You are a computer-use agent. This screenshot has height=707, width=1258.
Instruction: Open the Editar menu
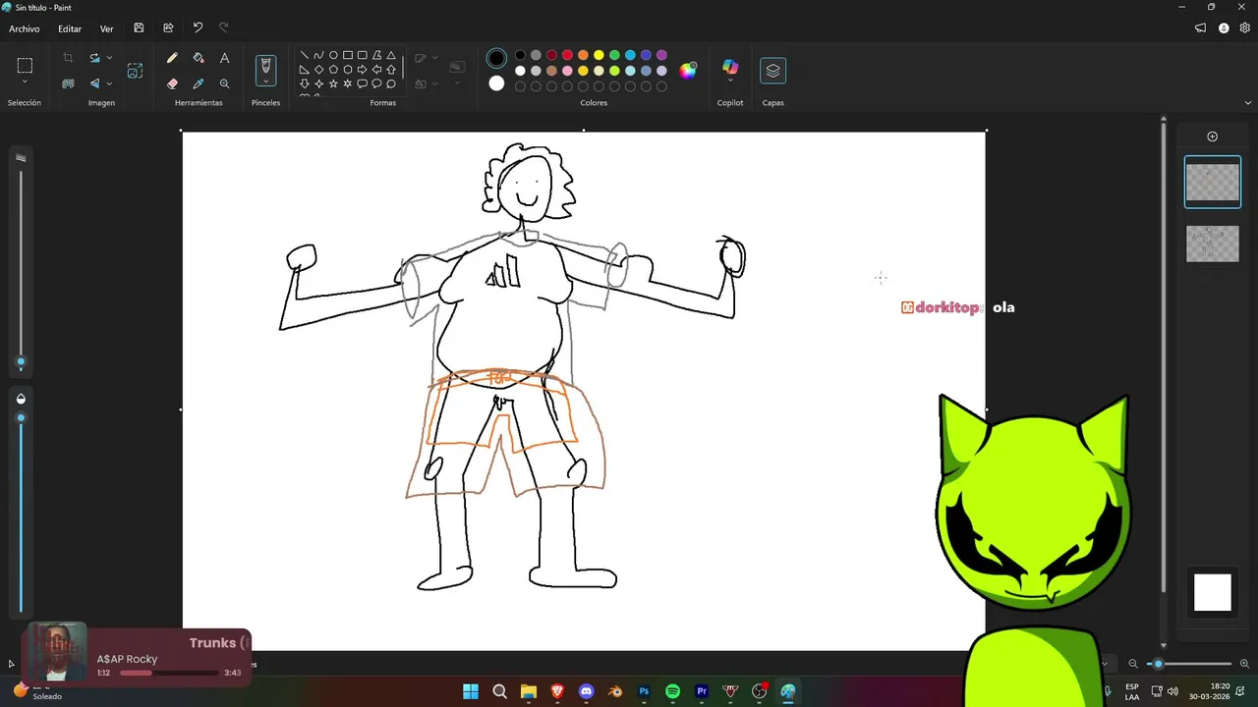[x=70, y=28]
